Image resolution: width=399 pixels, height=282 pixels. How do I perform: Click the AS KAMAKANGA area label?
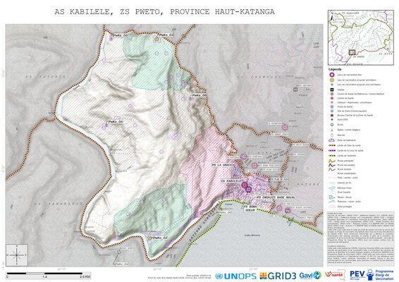(x=59, y=204)
